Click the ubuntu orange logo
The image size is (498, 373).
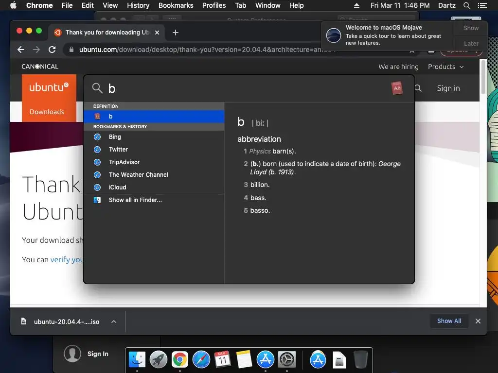[x=49, y=87]
